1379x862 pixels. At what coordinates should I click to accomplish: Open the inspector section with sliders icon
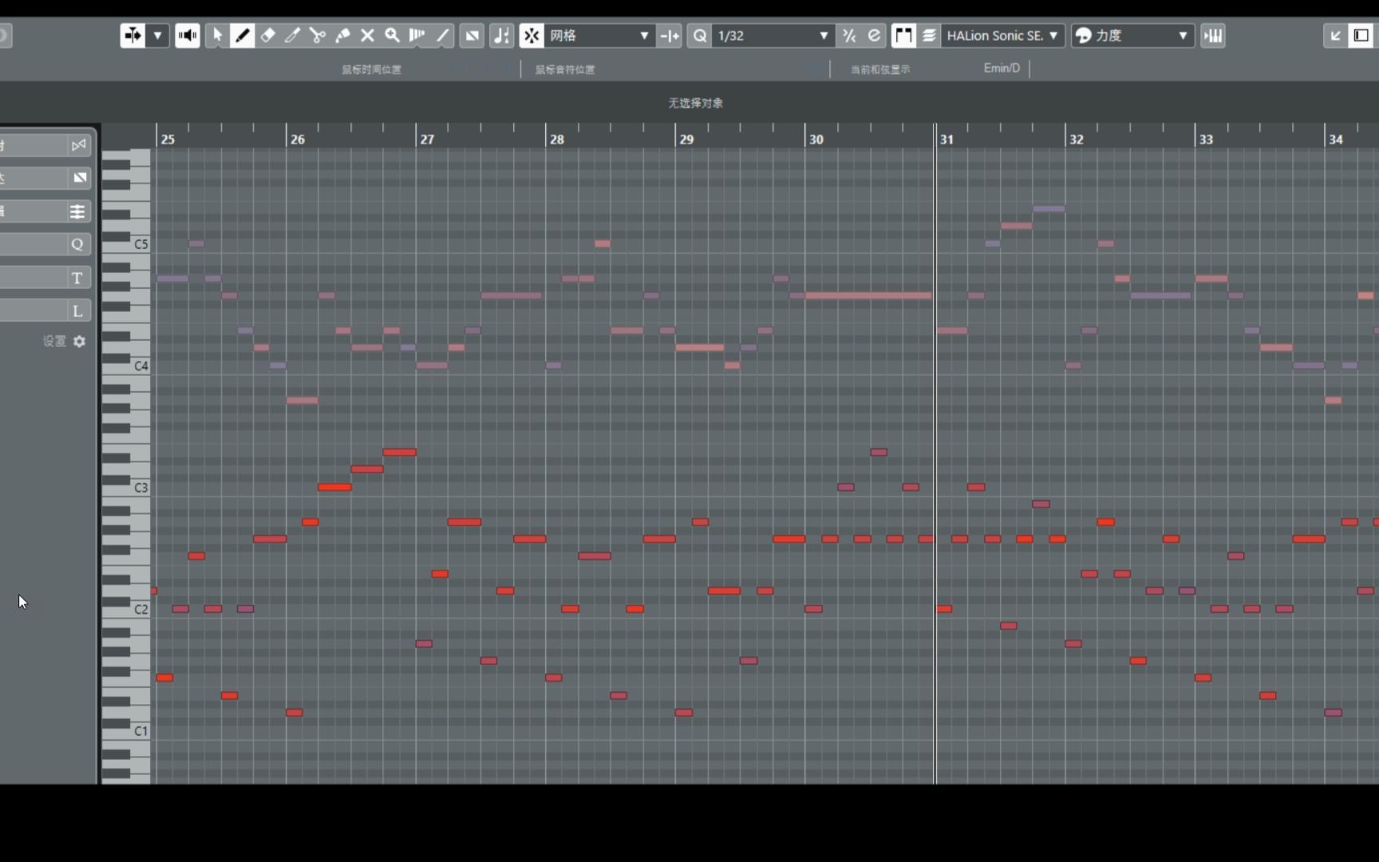[77, 212]
